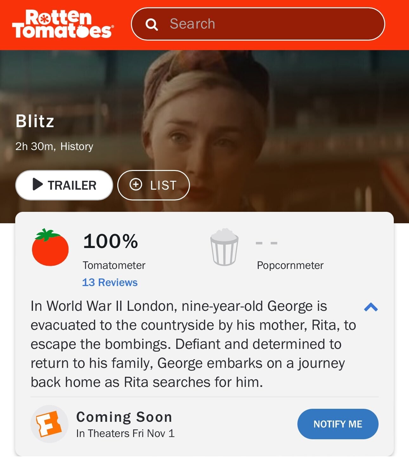Click the red tomato Tomatometer icon

tap(50, 247)
